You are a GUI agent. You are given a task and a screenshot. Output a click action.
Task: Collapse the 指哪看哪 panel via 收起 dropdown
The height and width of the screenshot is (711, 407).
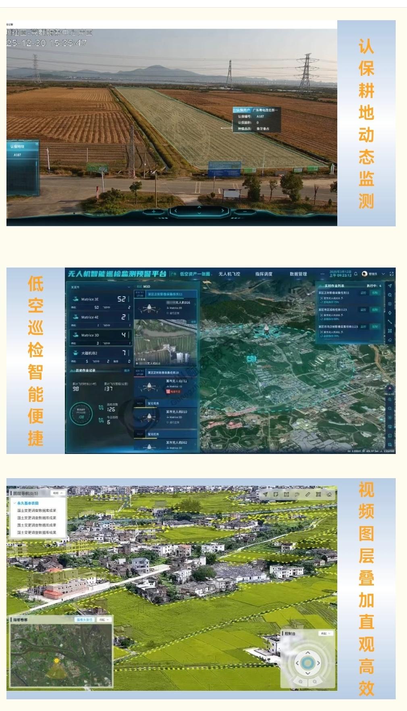[104, 620]
